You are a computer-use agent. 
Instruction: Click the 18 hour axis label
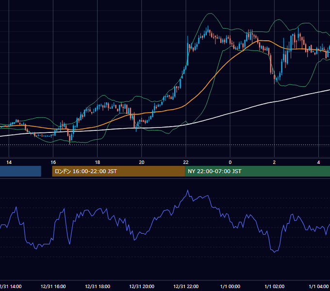click(98, 162)
